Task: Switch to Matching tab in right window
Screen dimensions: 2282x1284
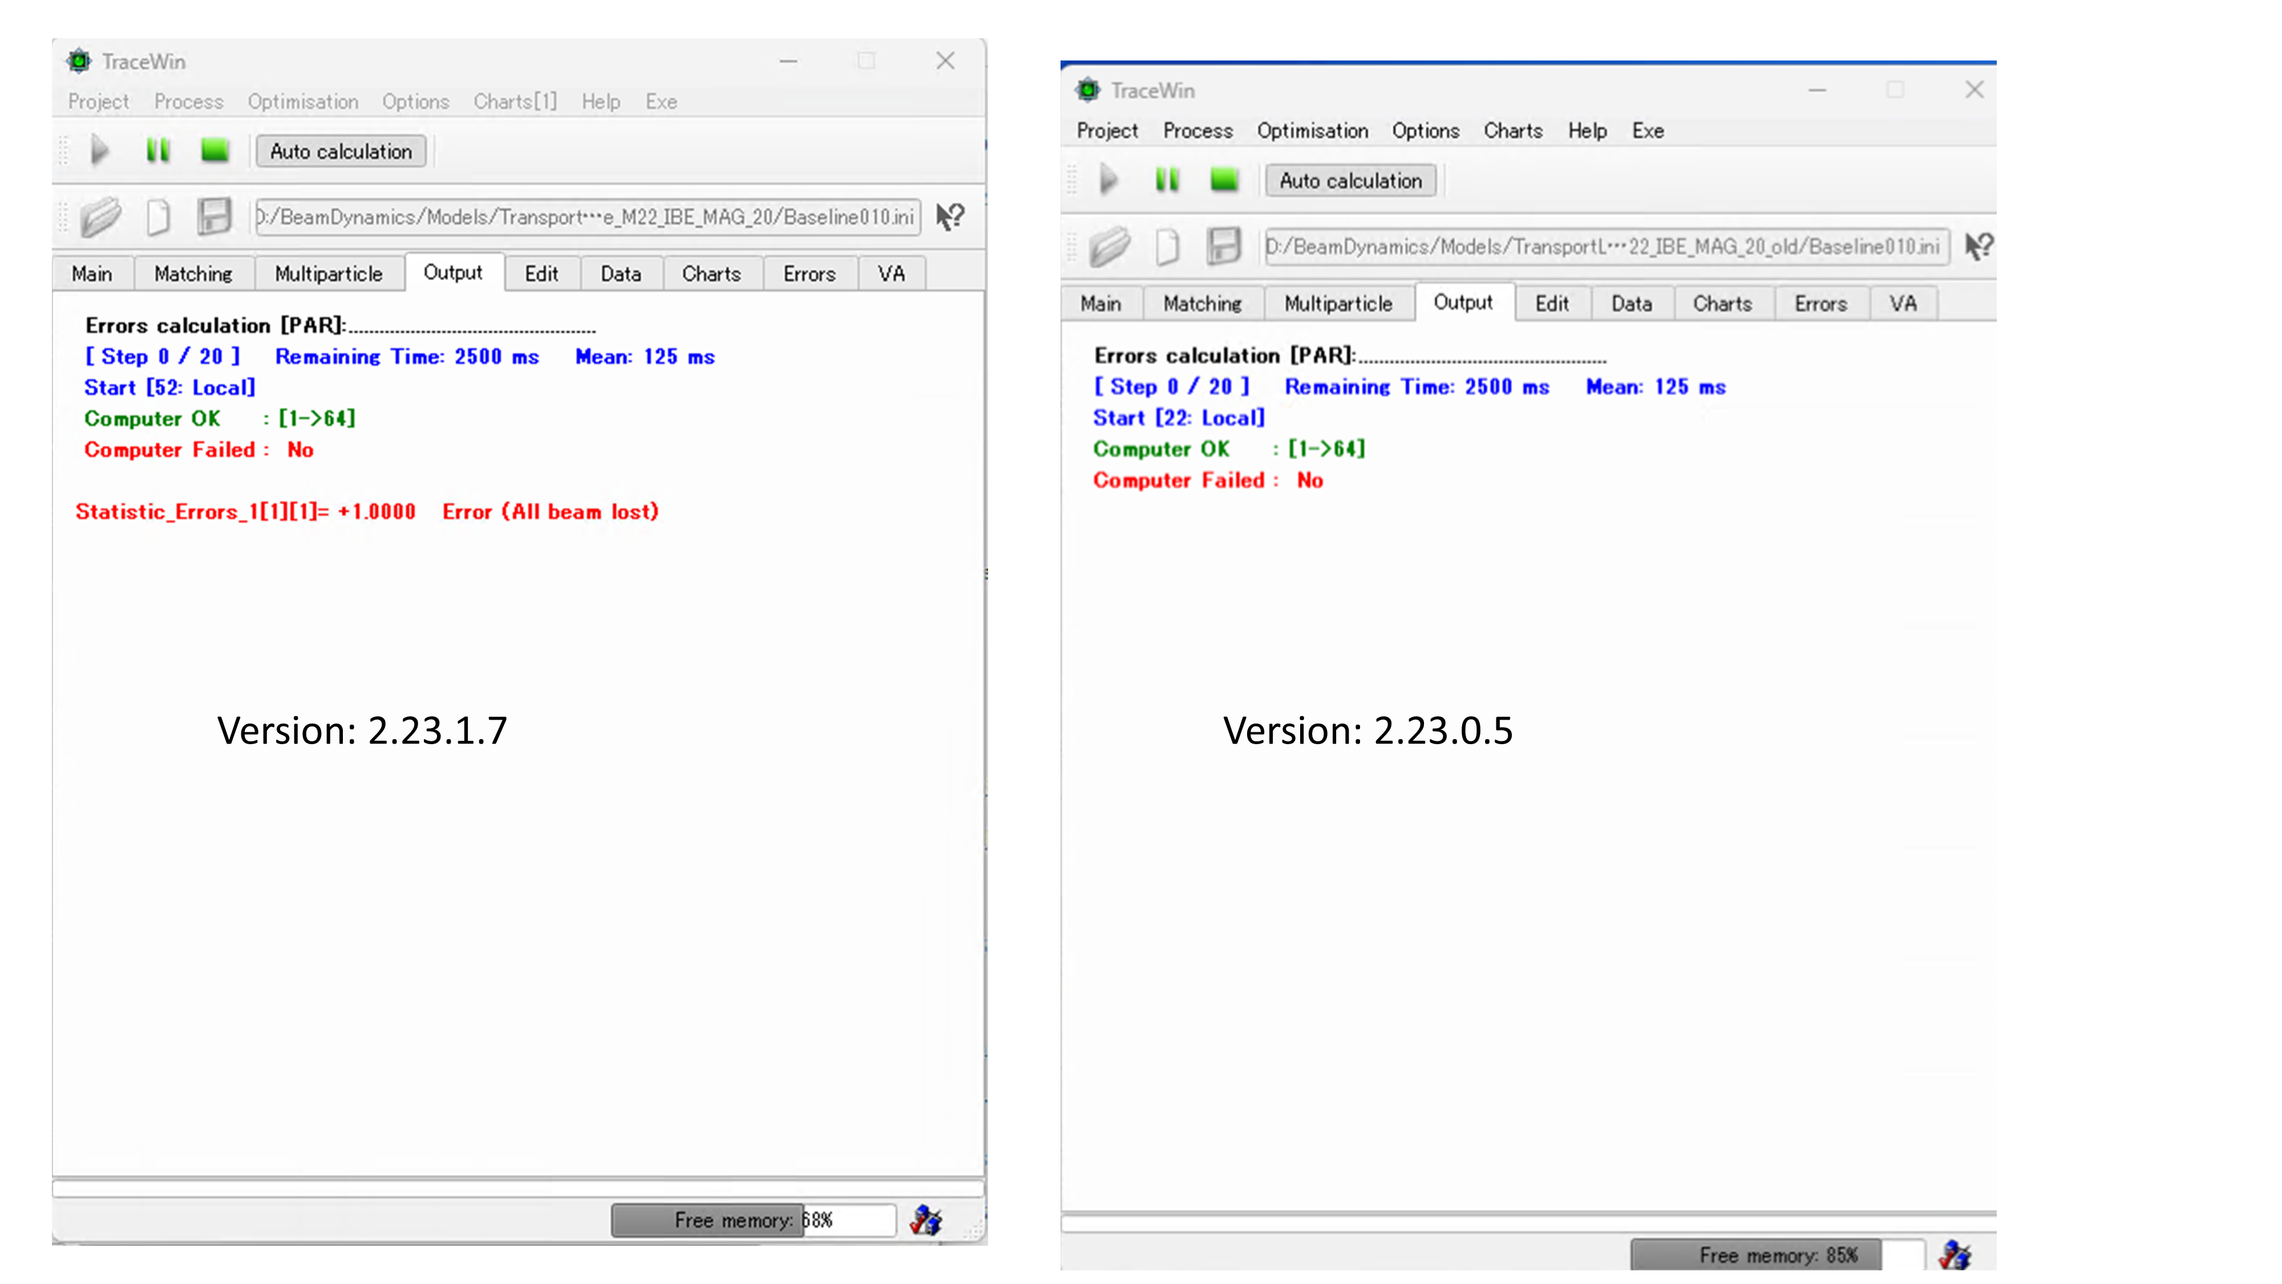Action: (x=1202, y=304)
